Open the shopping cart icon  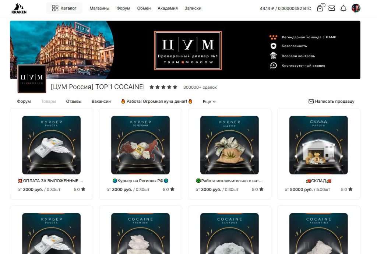[320, 8]
